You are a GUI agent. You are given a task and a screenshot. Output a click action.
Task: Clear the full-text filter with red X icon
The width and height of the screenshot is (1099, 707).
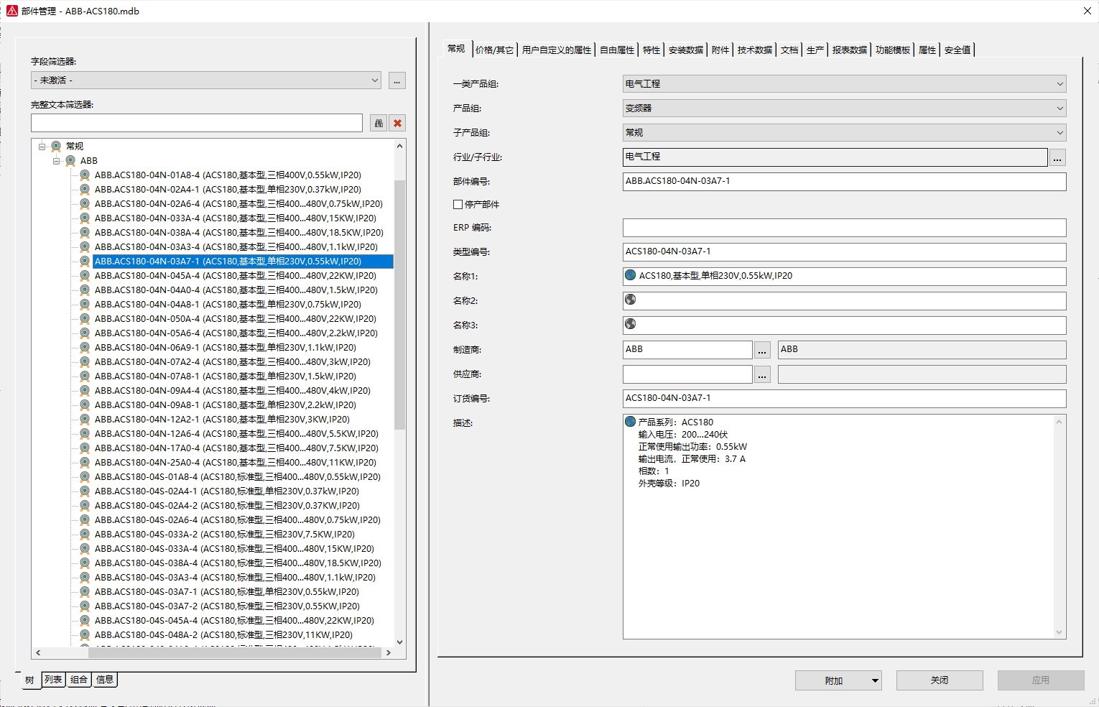coord(397,123)
